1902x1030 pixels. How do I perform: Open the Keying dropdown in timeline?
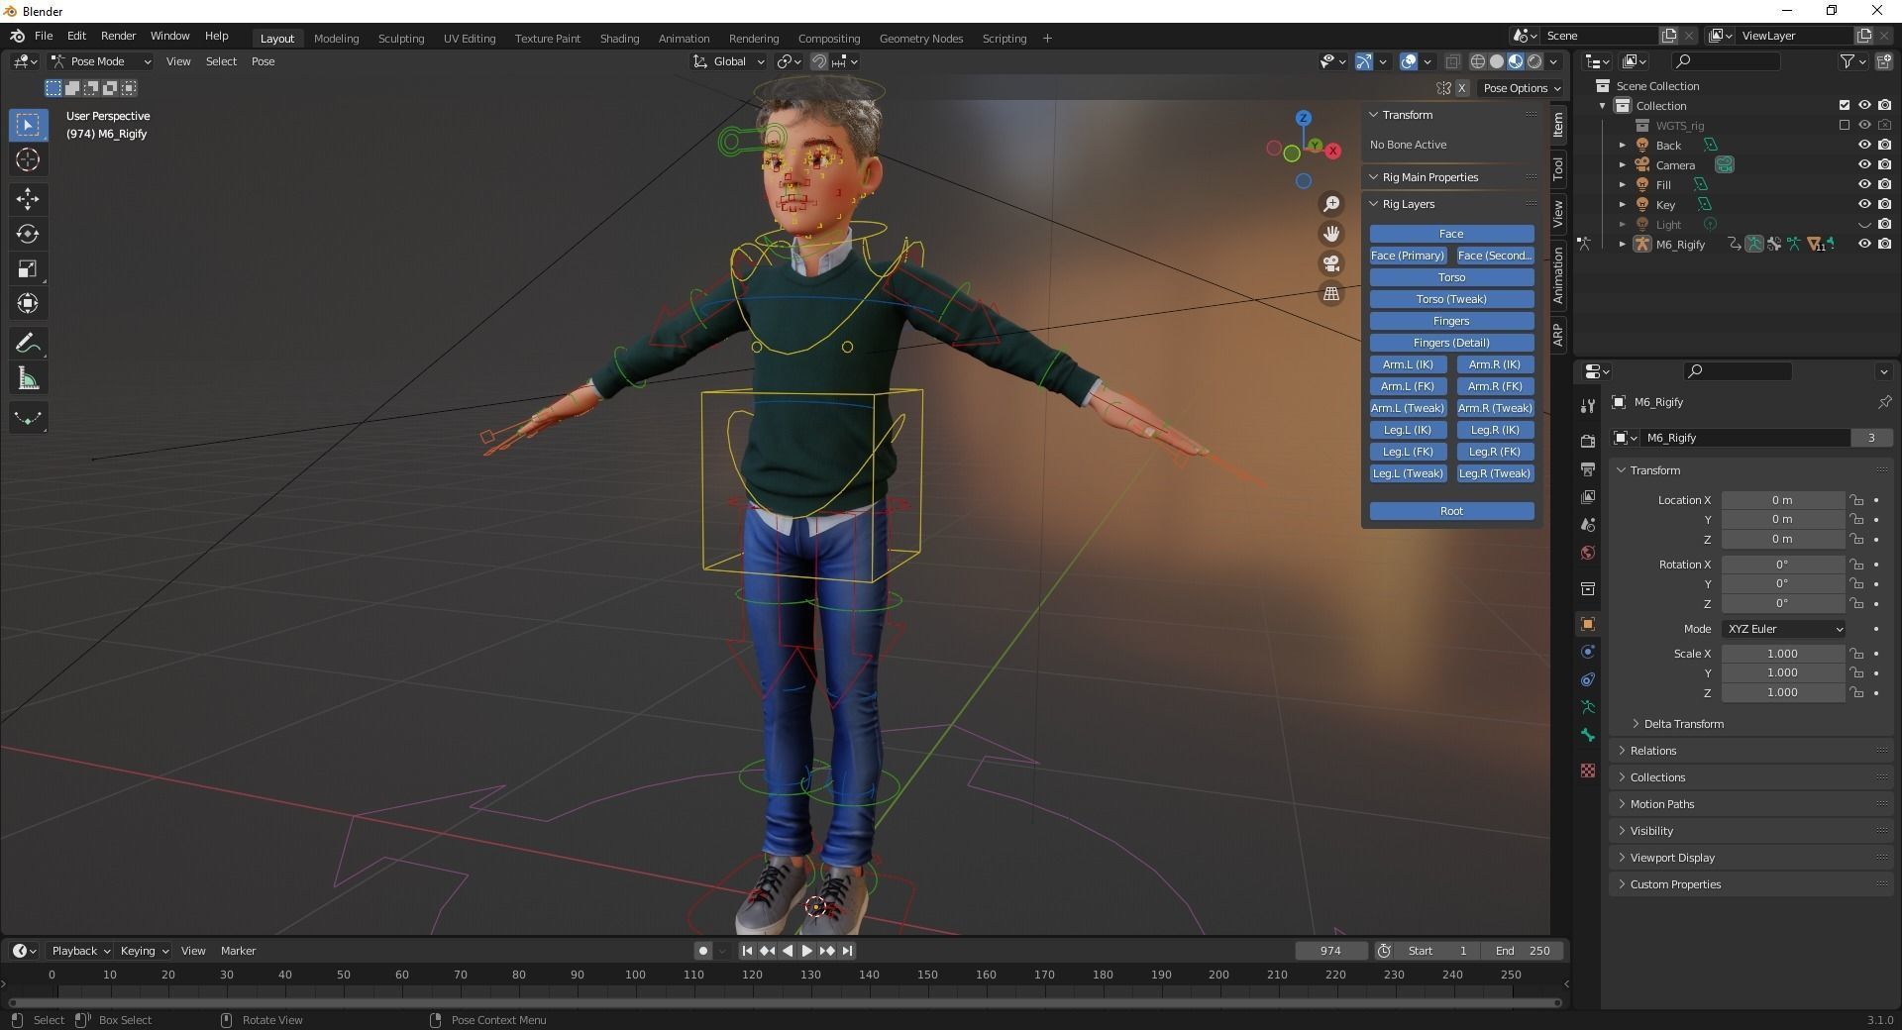[x=145, y=951]
